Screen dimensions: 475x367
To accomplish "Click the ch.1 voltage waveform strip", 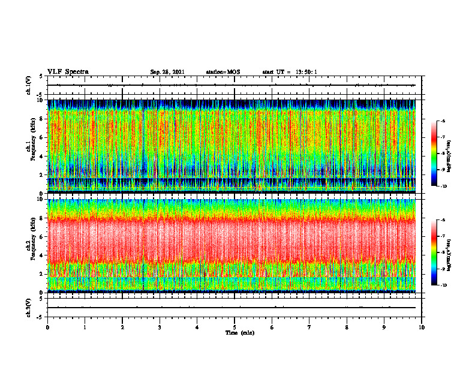I will click(x=235, y=85).
